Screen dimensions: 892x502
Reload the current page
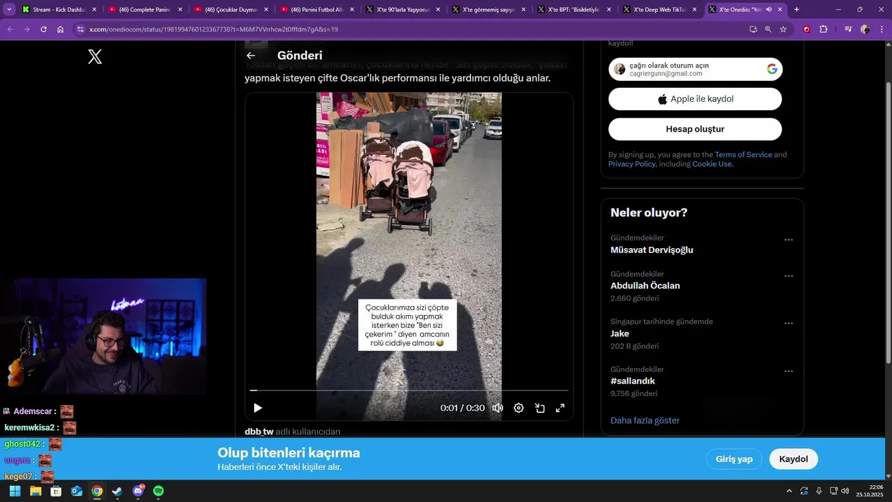point(43,29)
